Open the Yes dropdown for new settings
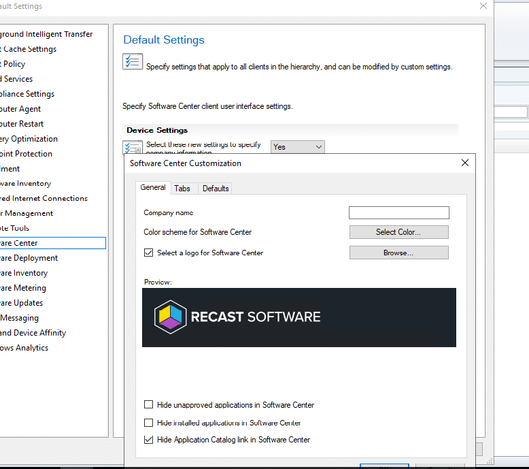 click(297, 147)
